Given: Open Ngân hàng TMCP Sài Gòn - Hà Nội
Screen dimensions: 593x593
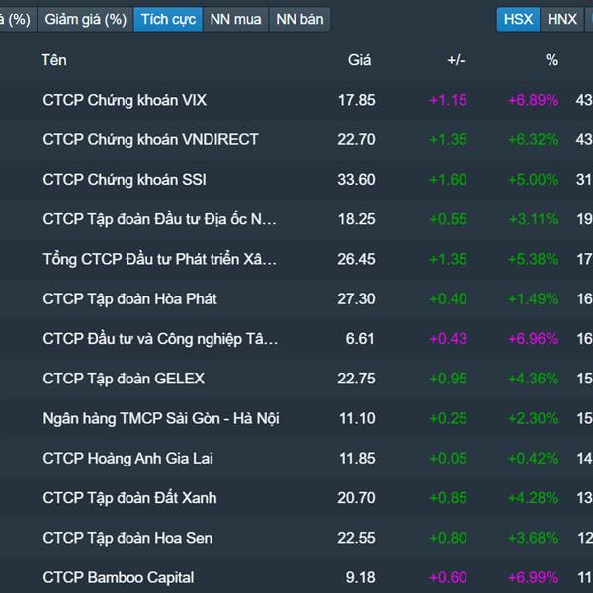Looking at the screenshot, I should [x=161, y=419].
